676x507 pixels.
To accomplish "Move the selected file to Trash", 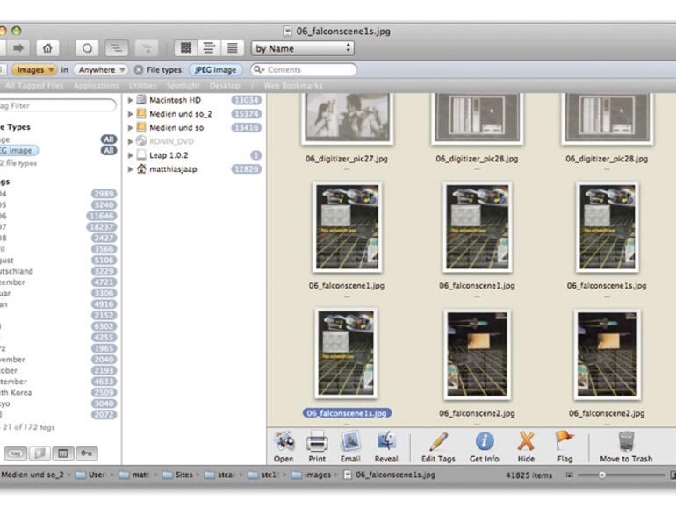I will (626, 442).
